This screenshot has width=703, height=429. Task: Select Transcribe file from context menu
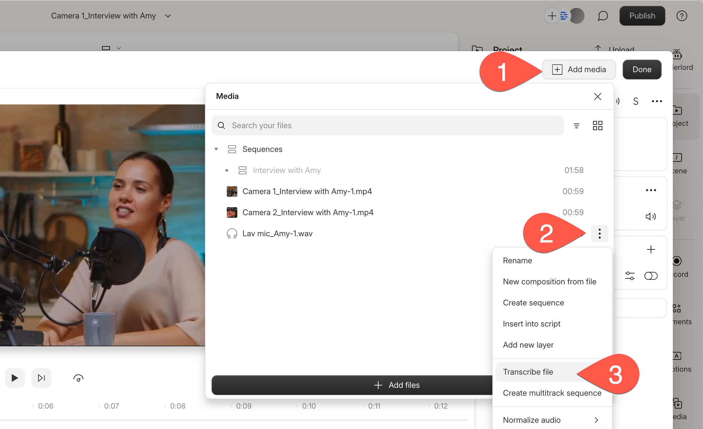coord(528,372)
